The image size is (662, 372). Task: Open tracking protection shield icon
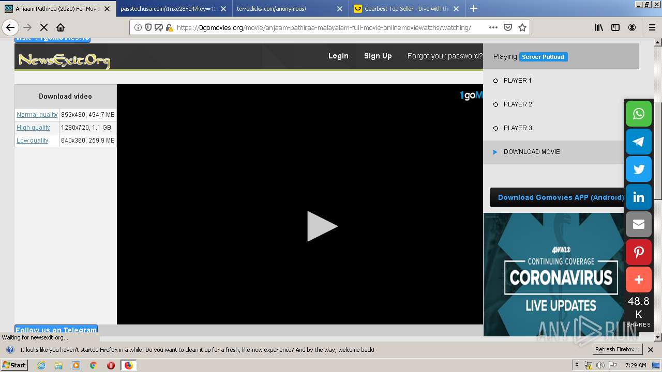click(148, 27)
